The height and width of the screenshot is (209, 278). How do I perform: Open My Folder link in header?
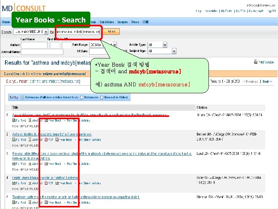tap(226, 11)
